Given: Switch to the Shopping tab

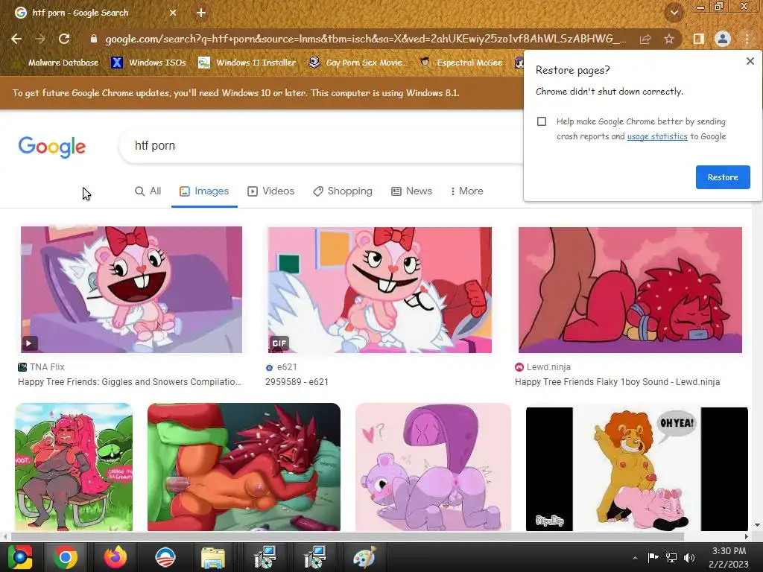Looking at the screenshot, I should coord(343,191).
